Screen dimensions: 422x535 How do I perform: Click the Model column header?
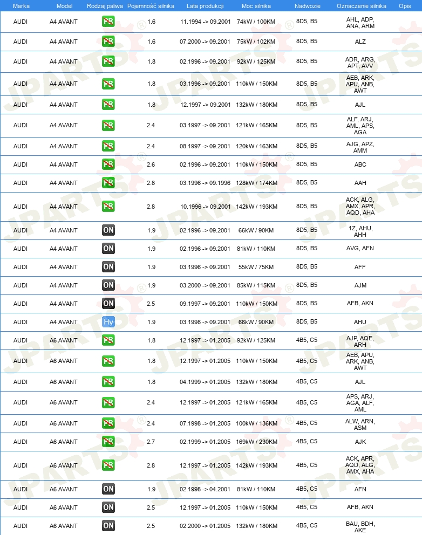click(64, 6)
